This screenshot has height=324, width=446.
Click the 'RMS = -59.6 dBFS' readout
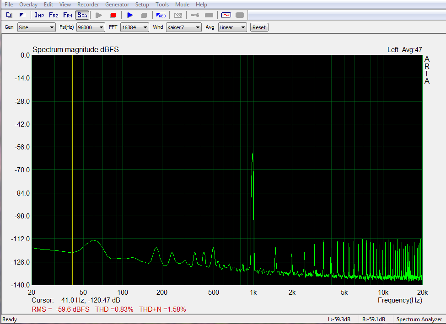(60, 309)
